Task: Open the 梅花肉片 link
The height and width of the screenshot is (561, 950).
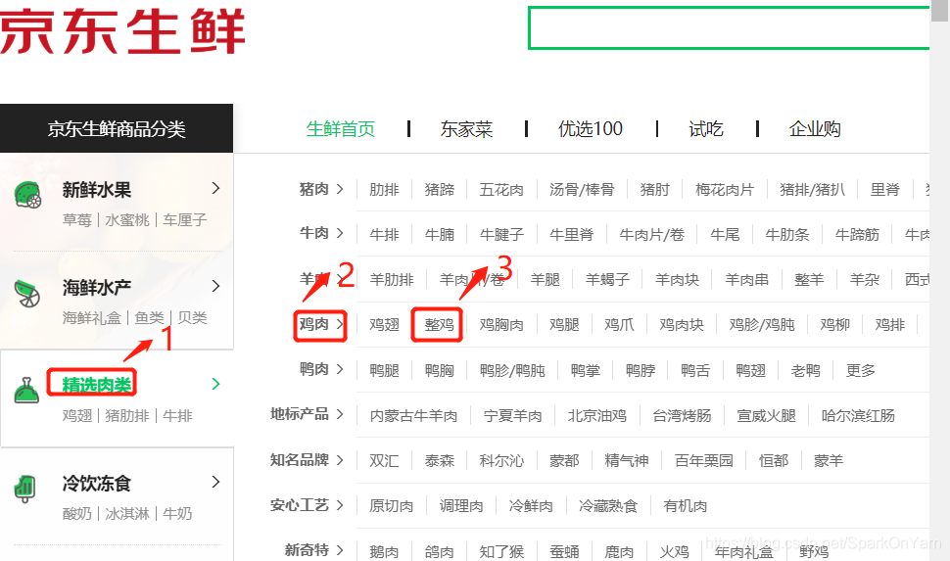Action: pyautogui.click(x=725, y=190)
